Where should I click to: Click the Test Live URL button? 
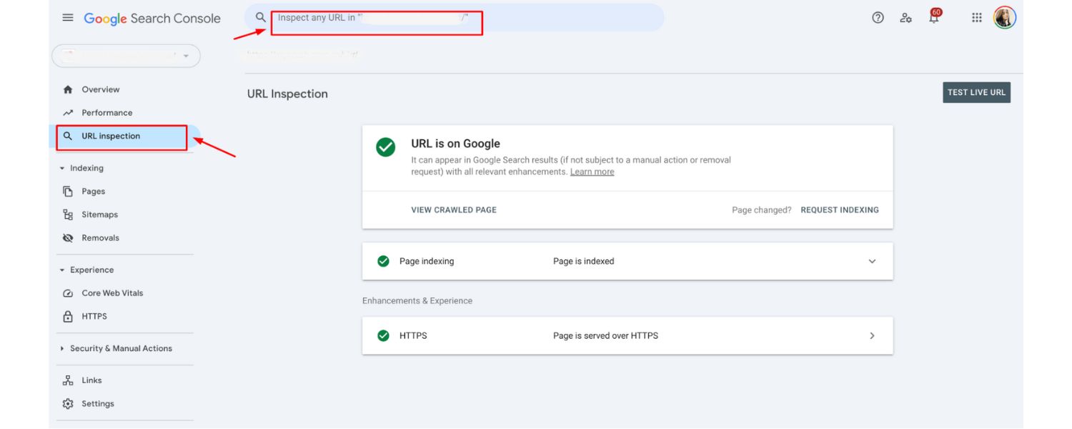pyautogui.click(x=976, y=93)
